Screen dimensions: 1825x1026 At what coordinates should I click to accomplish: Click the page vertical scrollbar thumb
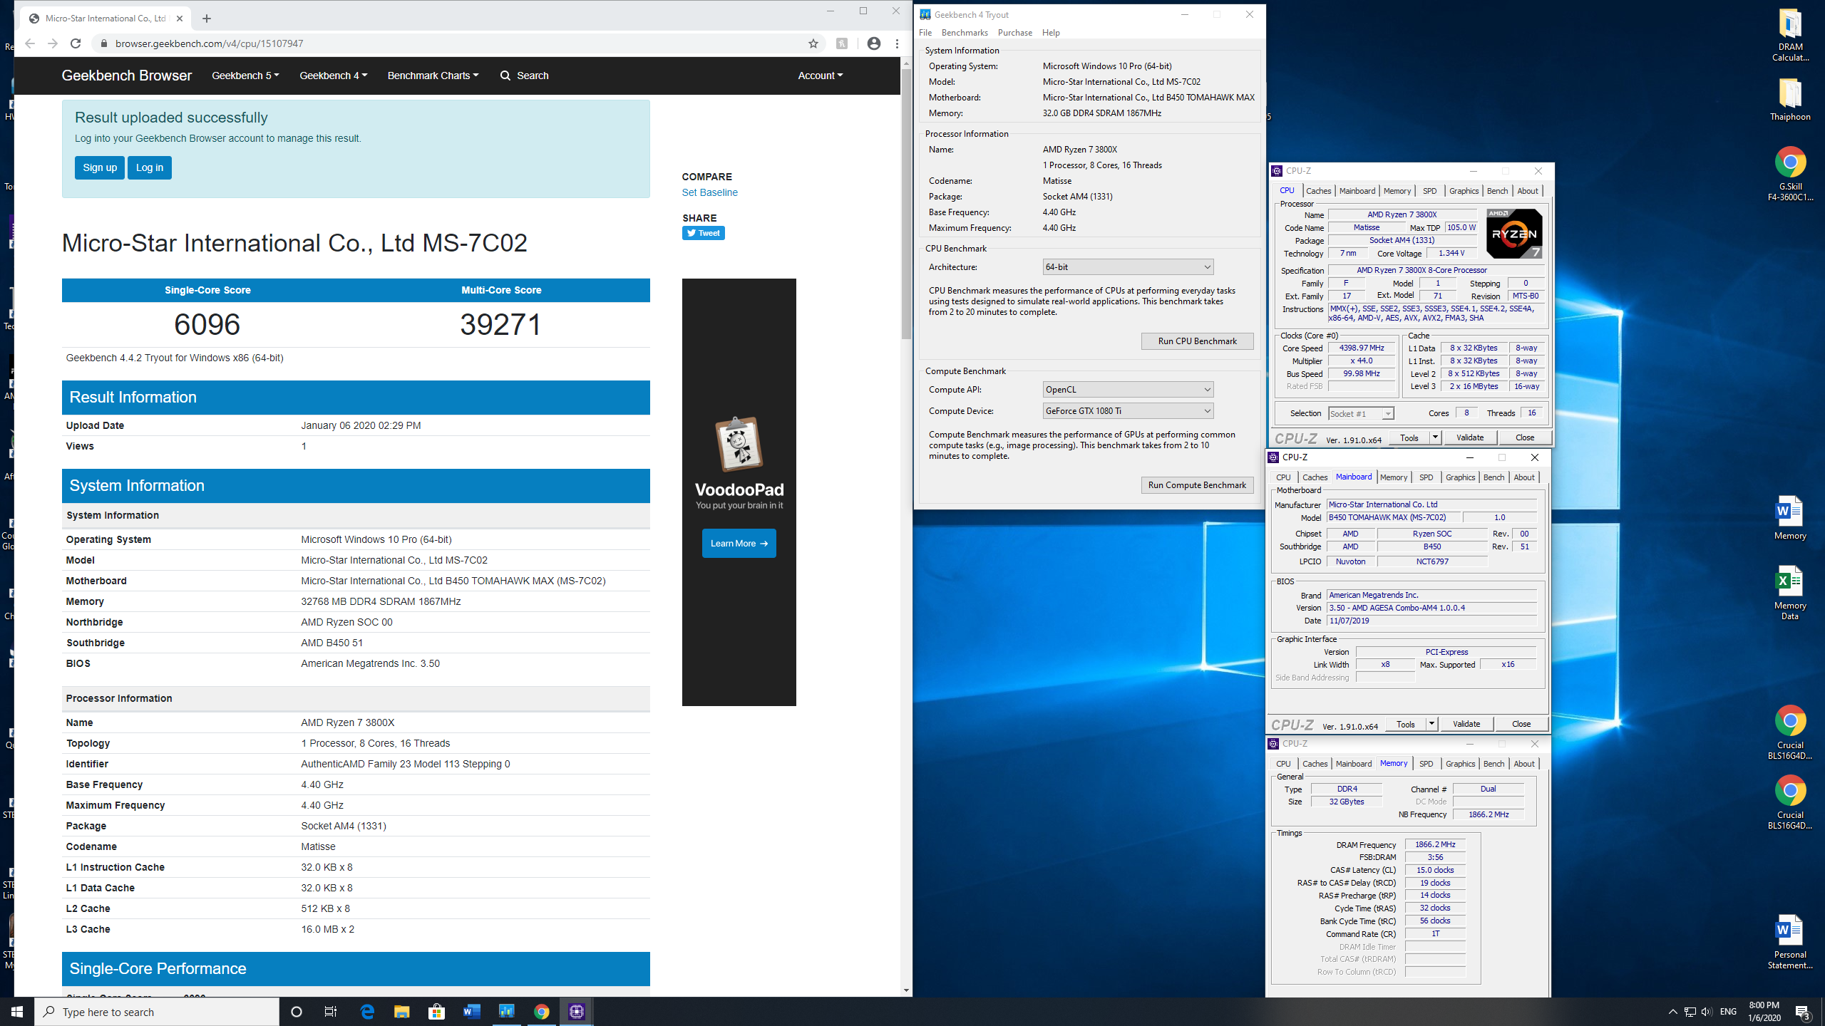[x=906, y=203]
